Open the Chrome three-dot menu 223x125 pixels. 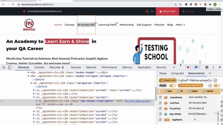[220, 5]
